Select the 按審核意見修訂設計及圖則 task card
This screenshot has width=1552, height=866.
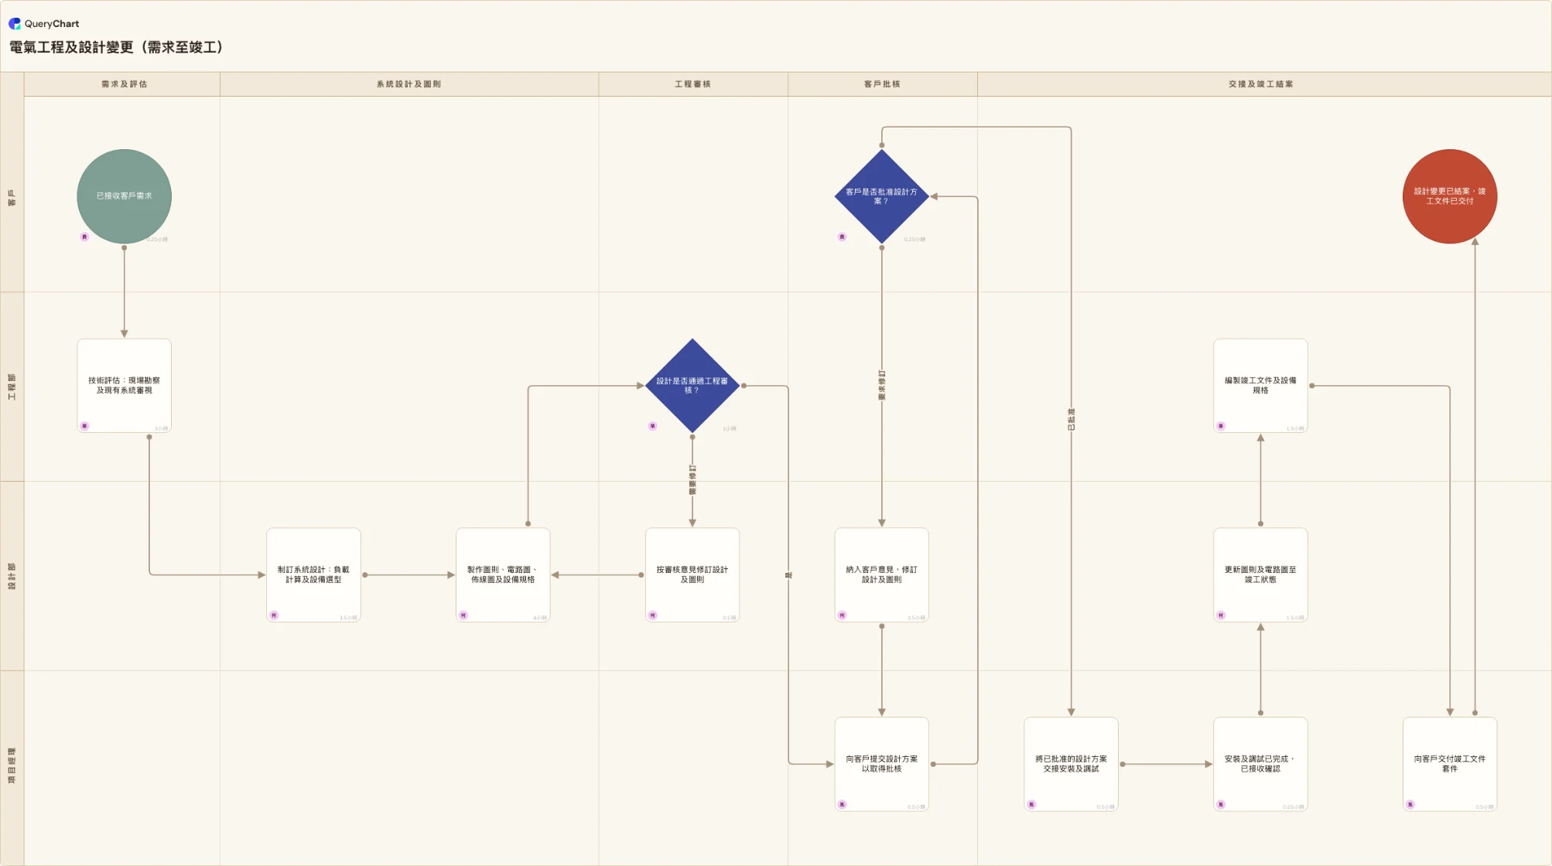692,575
